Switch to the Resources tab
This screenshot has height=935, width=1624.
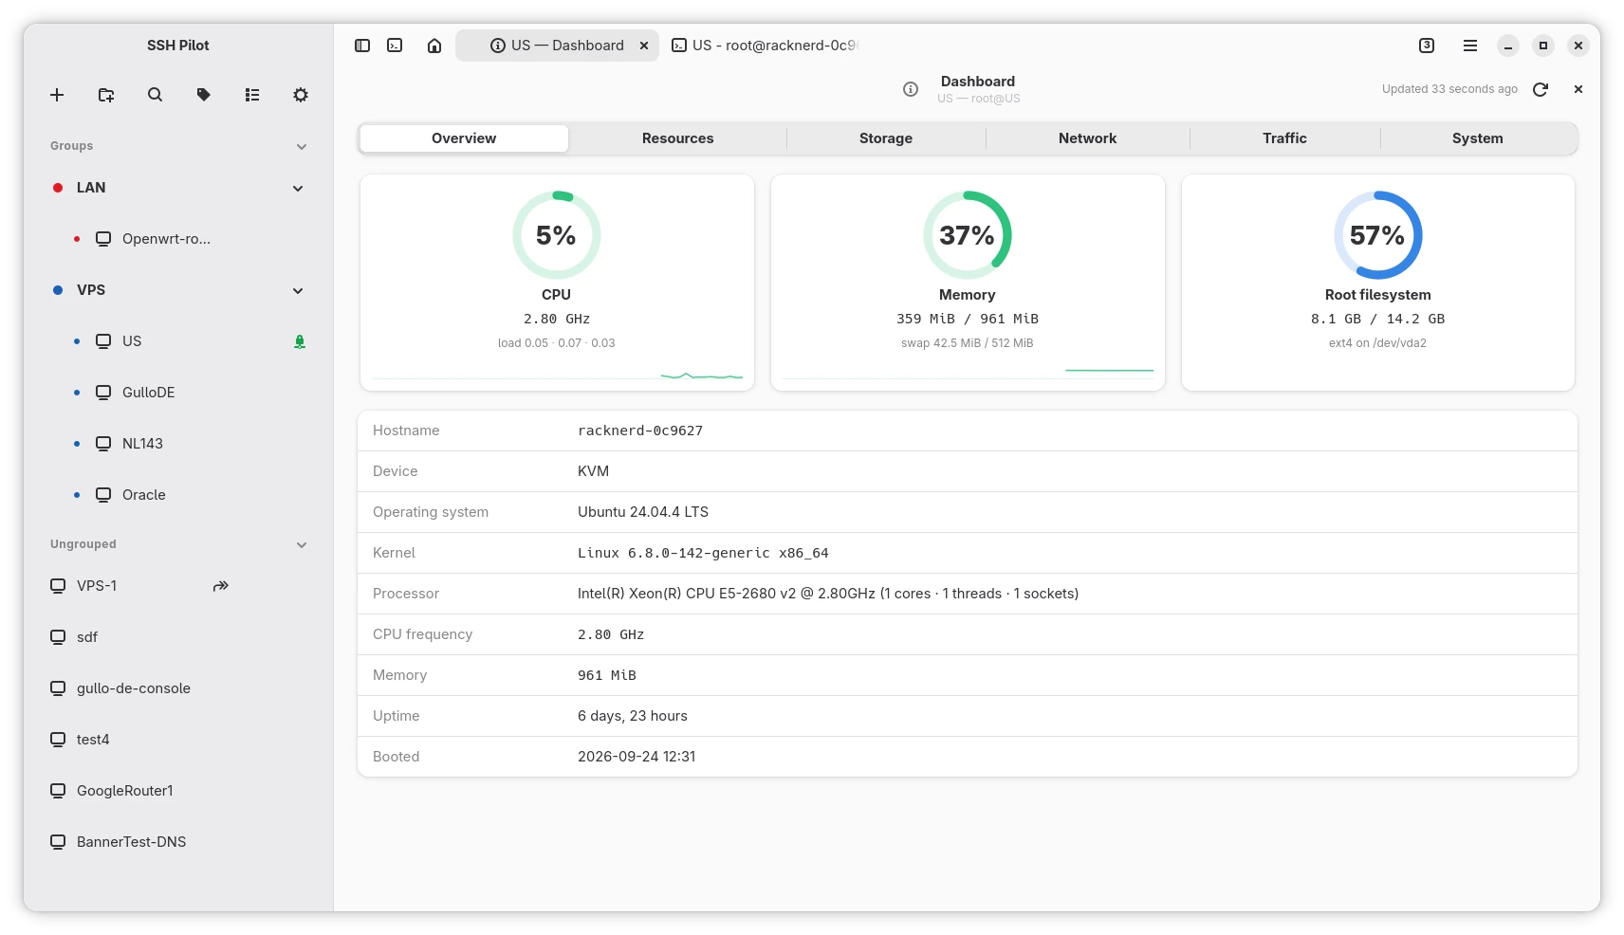click(x=677, y=138)
